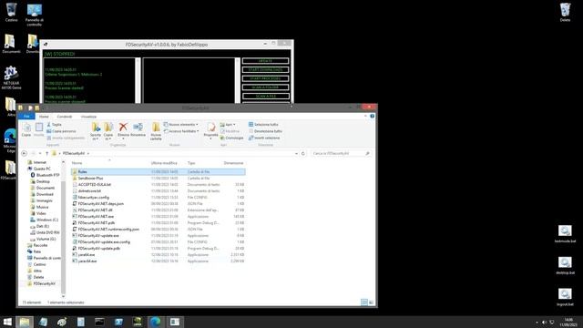
Task: Click the volume icon in system tray
Action: click(x=544, y=322)
